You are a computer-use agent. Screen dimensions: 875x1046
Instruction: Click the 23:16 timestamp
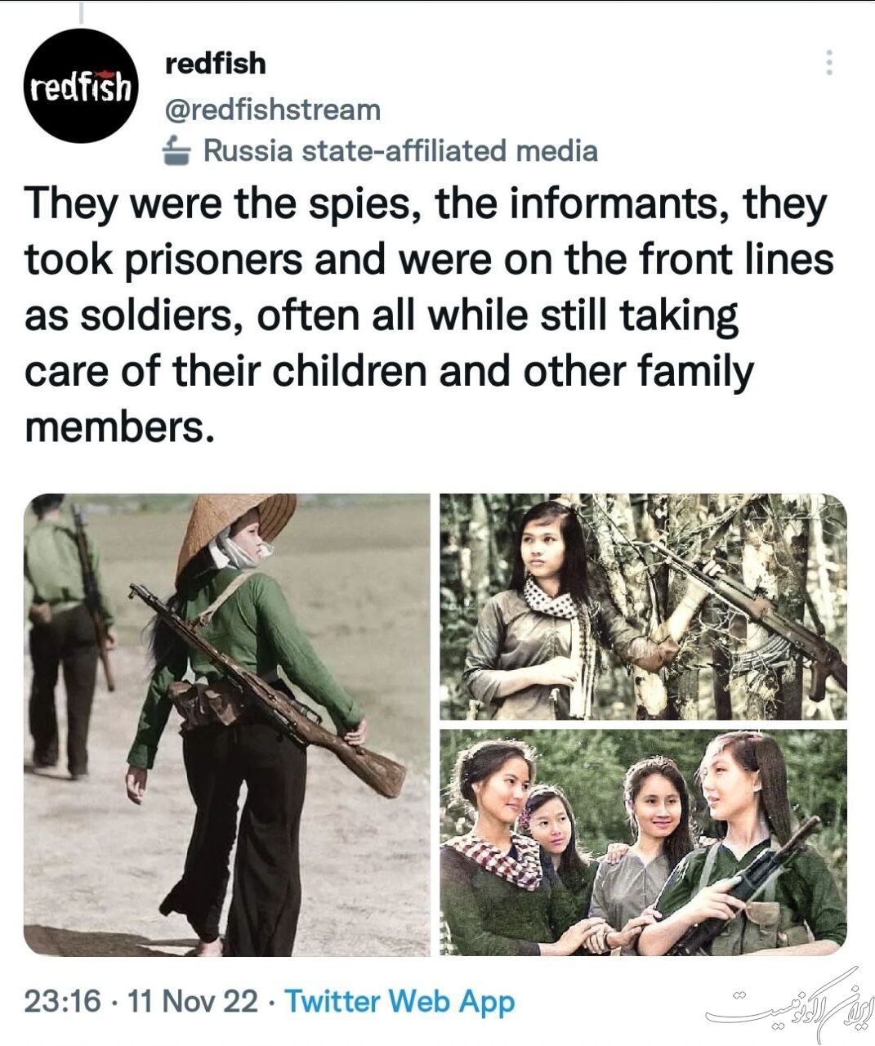(63, 1001)
